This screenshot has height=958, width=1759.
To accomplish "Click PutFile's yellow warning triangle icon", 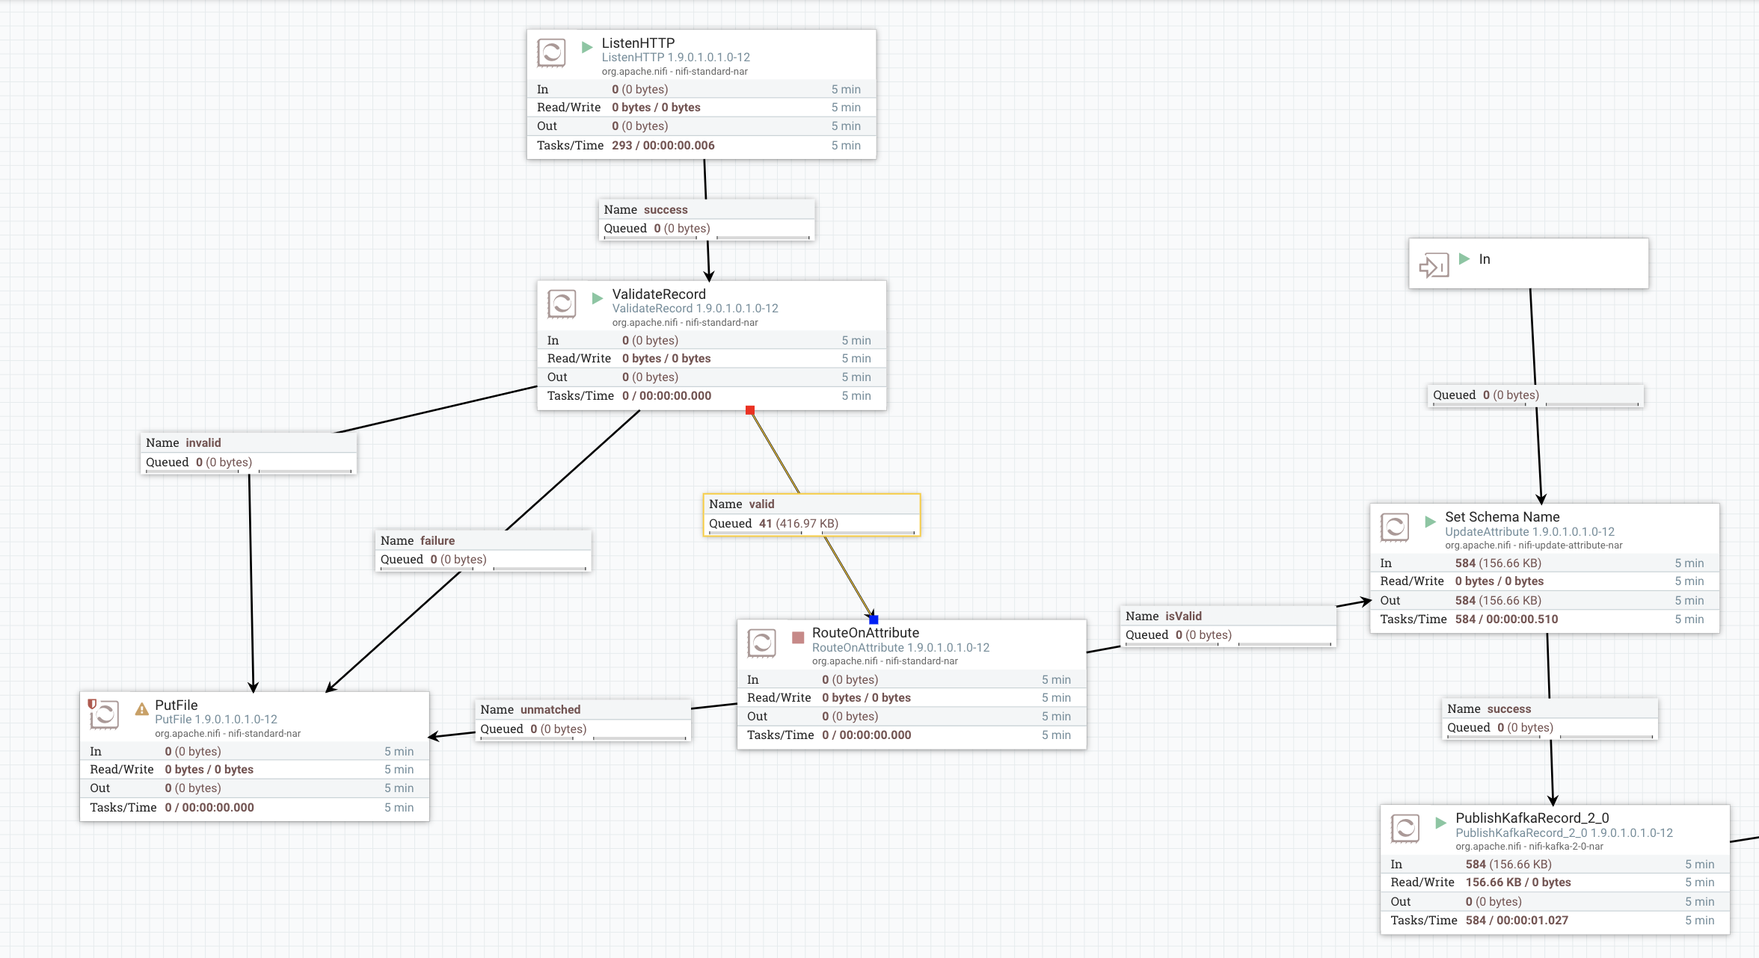I will pyautogui.click(x=141, y=708).
